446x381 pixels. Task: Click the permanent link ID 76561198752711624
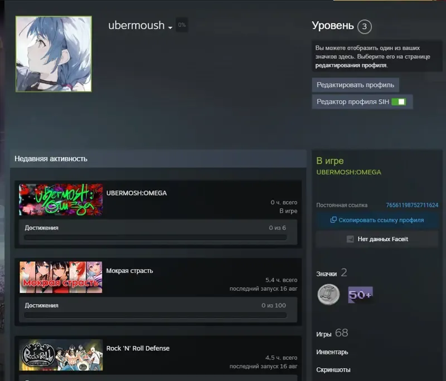coord(412,205)
